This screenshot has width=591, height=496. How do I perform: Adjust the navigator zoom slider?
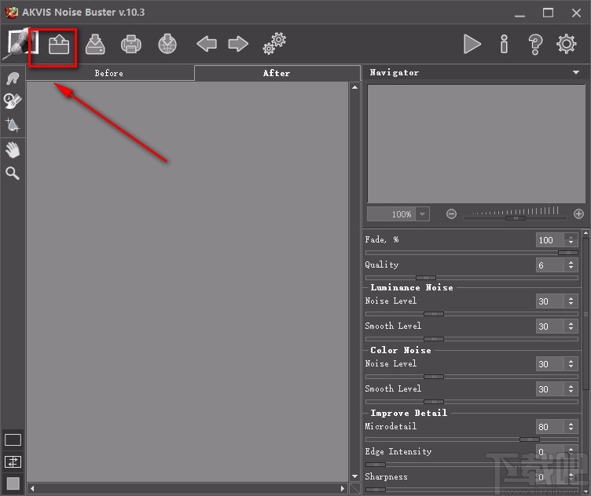point(516,218)
